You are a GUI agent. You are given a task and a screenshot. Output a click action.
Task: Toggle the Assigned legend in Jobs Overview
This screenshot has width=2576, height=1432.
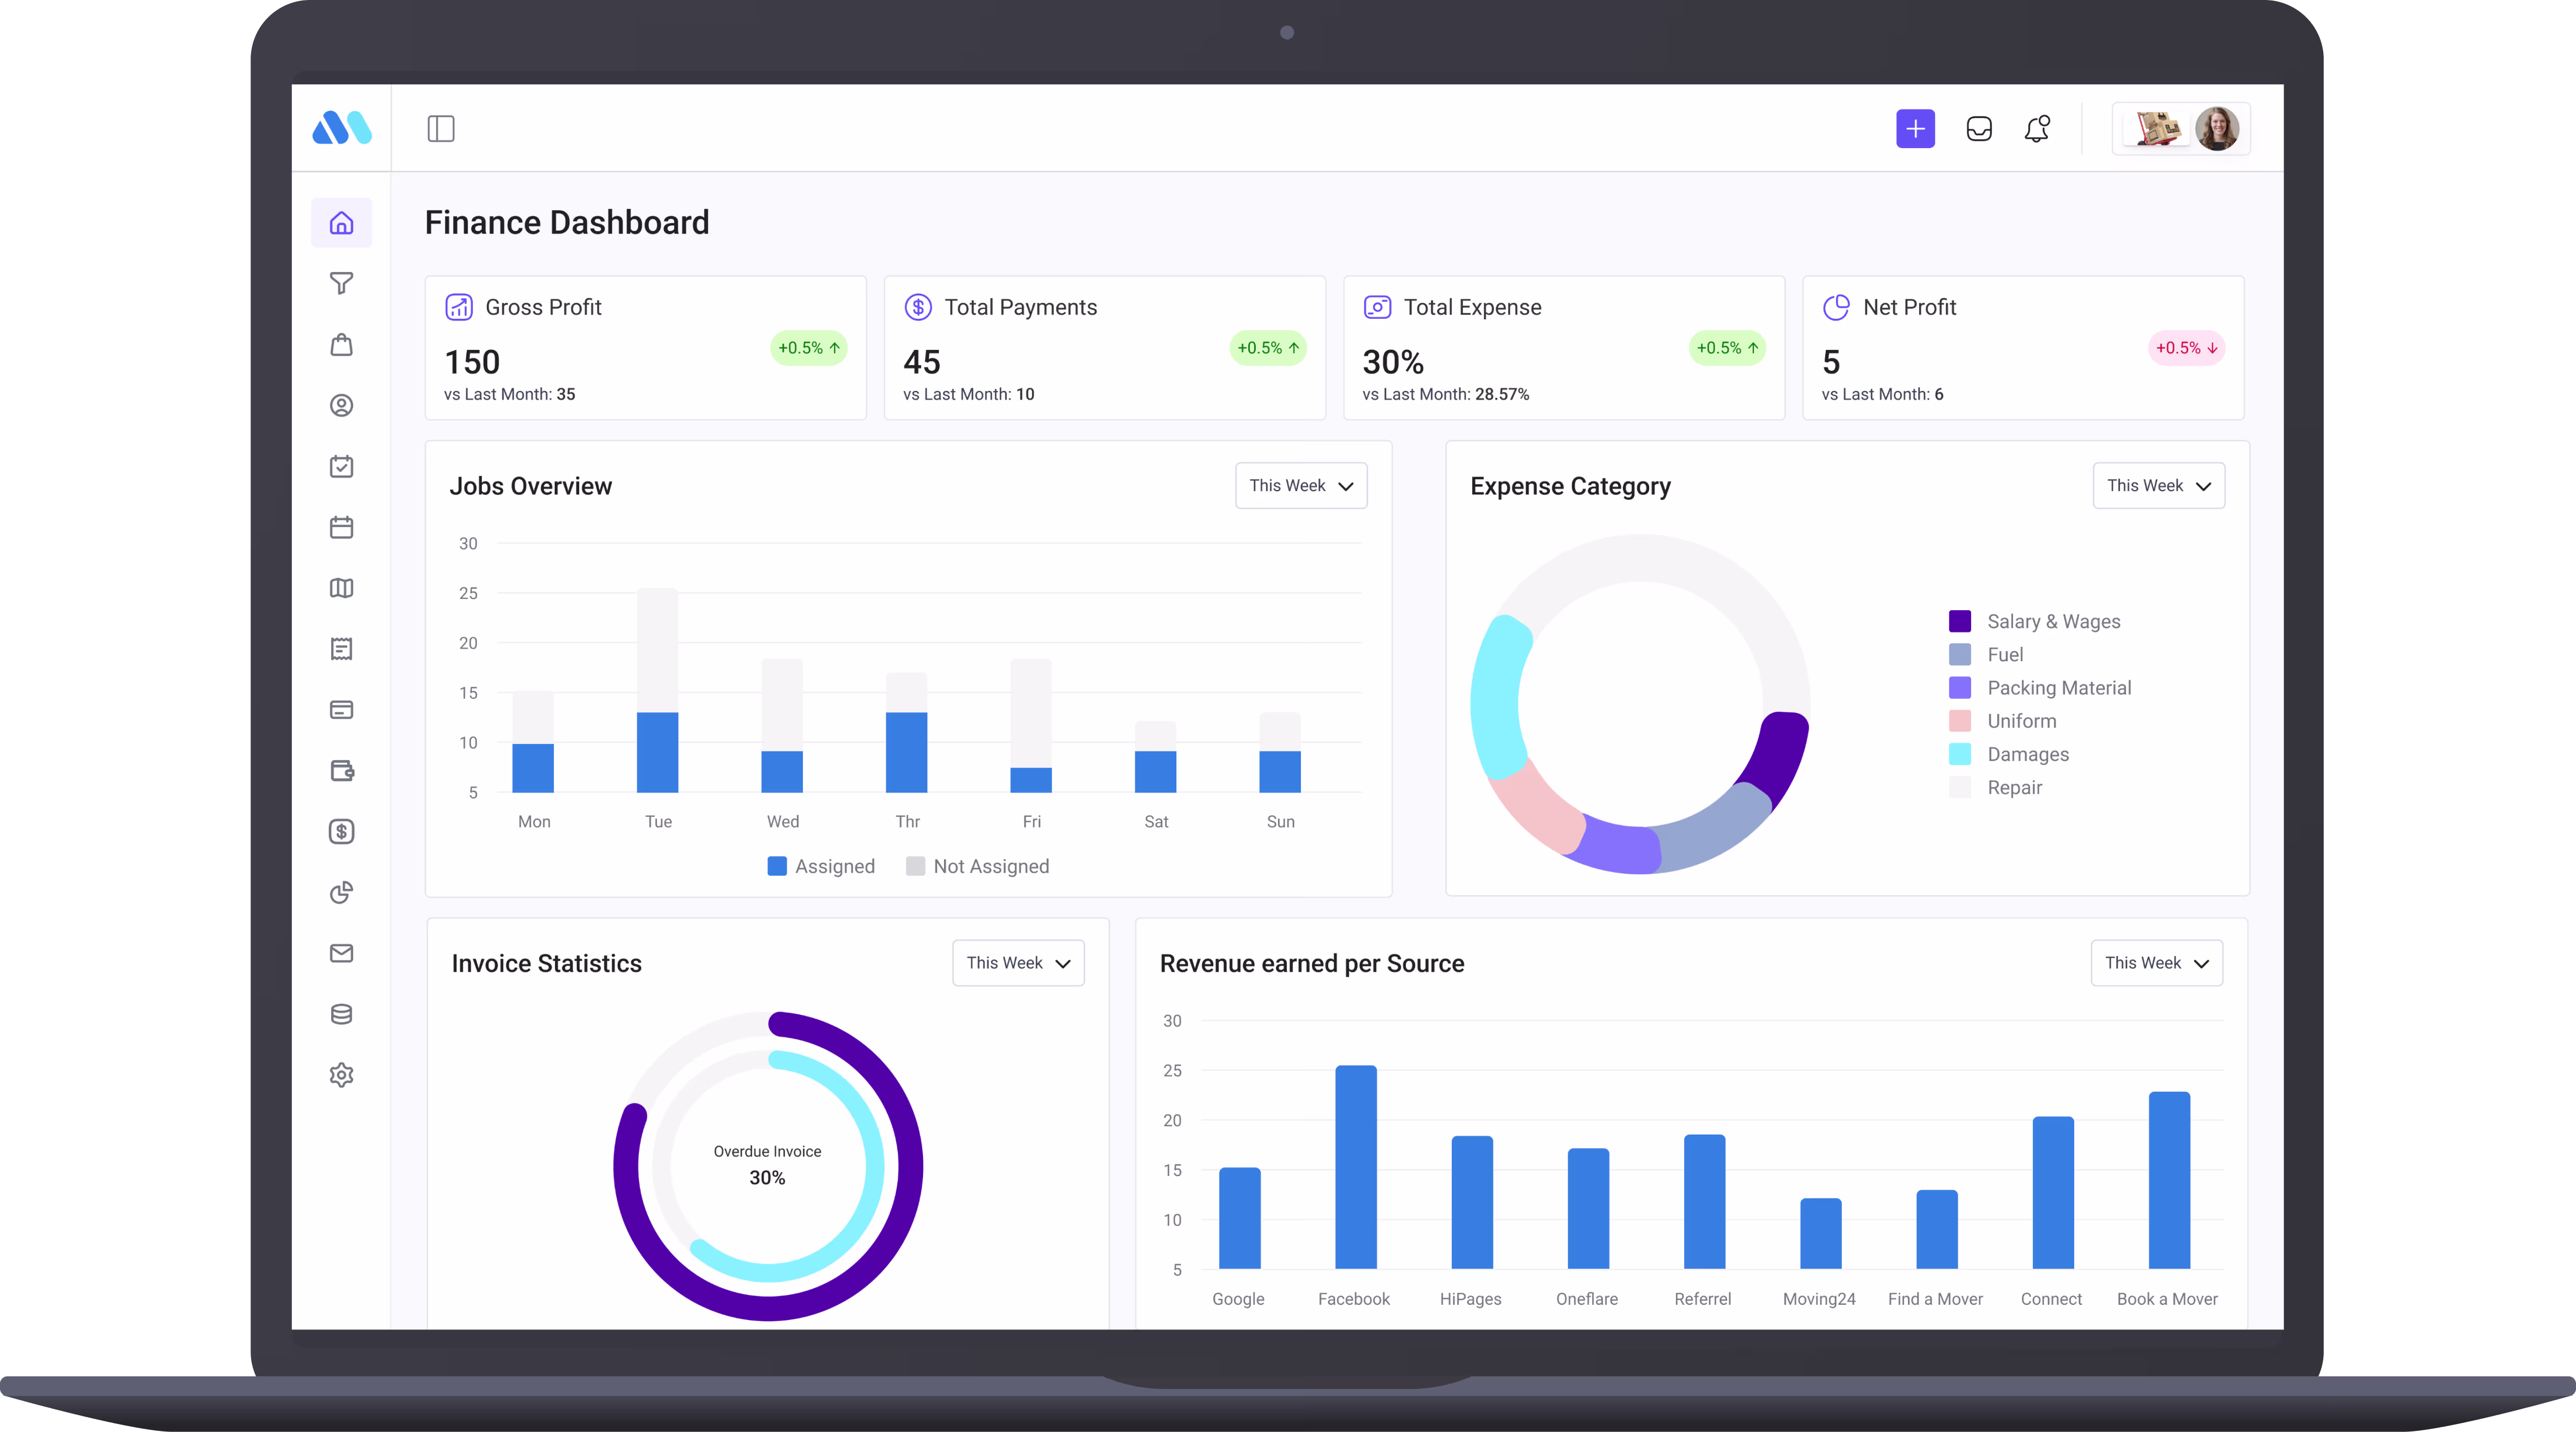[x=820, y=866]
